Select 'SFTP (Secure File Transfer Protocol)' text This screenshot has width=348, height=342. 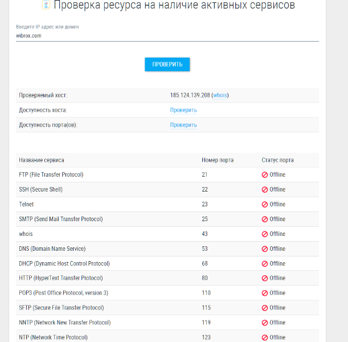(x=62, y=308)
